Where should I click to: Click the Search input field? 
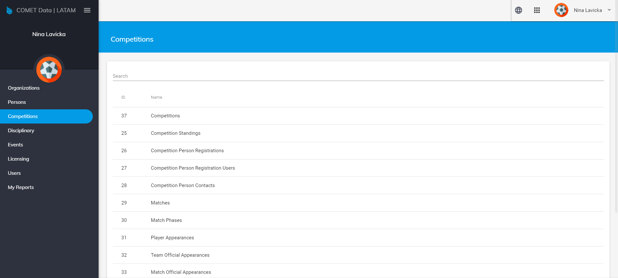click(x=358, y=76)
